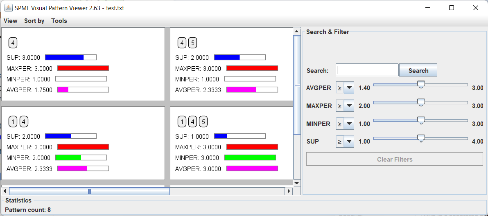Click item 4 badge in first pattern
488x216 pixels.
point(13,43)
